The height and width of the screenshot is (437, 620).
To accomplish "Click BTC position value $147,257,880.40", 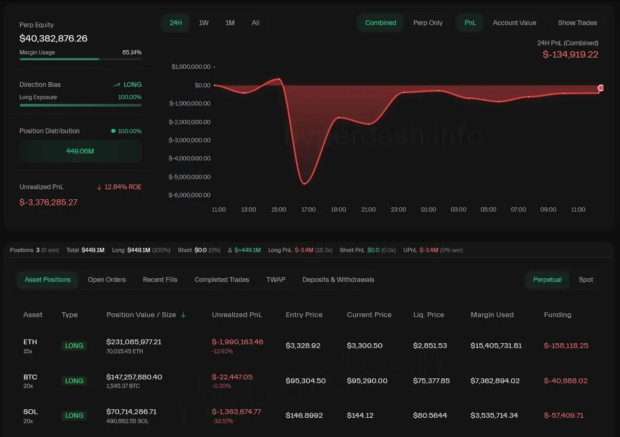I will pos(134,377).
